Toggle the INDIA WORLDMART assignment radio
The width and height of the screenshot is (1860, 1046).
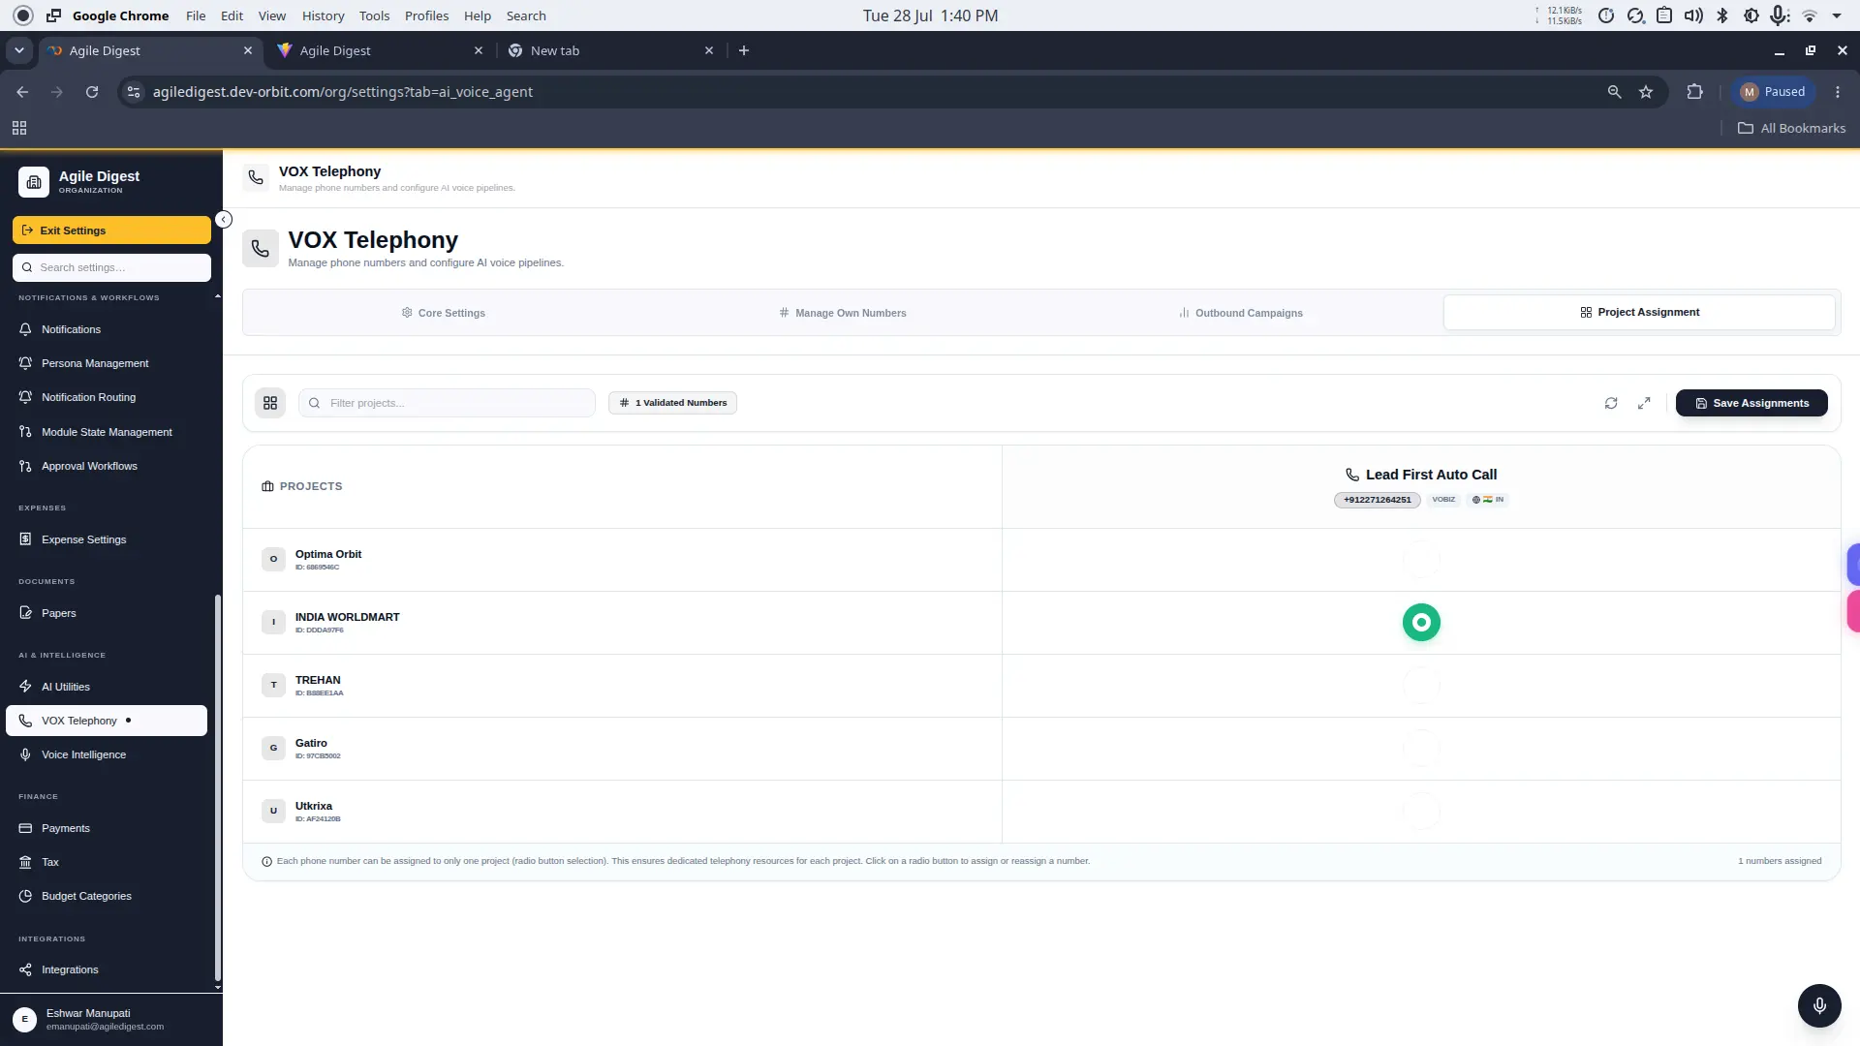pyautogui.click(x=1421, y=623)
